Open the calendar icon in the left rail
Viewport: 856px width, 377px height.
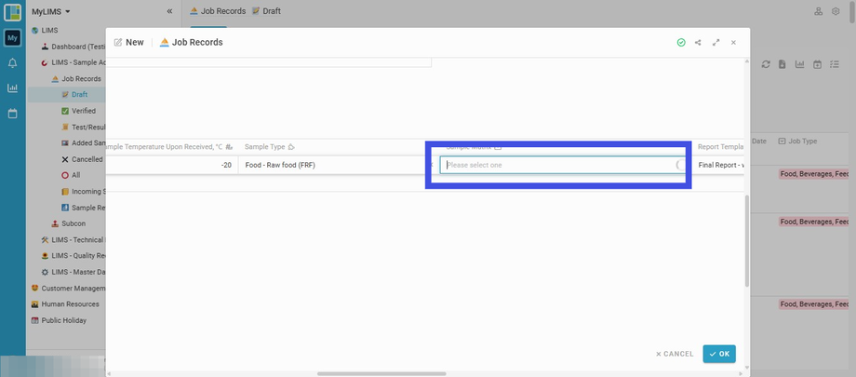tap(12, 114)
